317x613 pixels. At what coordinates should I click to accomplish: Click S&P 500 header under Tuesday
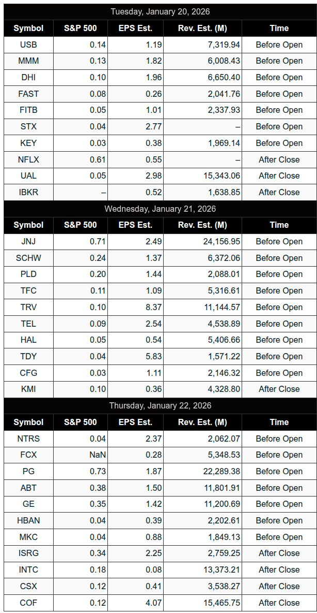pos(80,28)
